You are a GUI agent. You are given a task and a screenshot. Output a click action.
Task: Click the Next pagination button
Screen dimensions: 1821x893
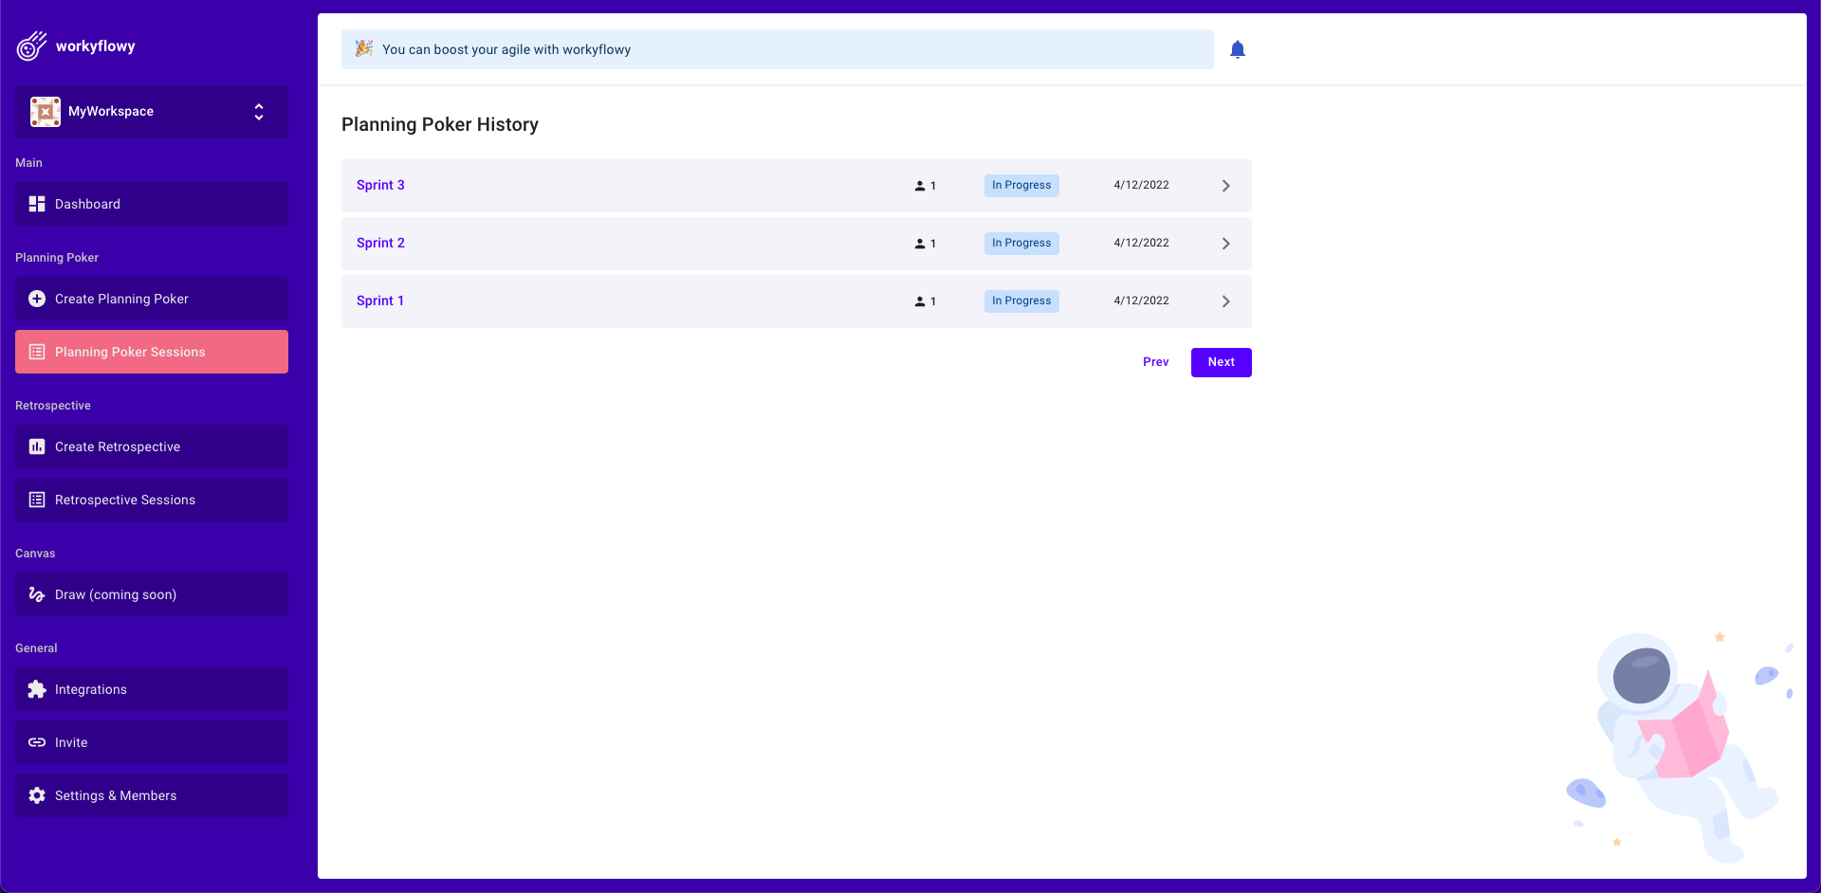tap(1221, 362)
